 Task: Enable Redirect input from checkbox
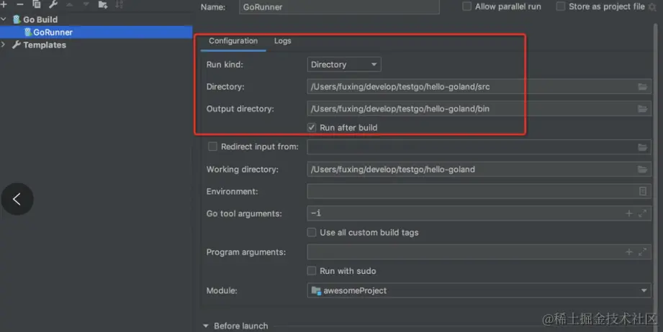(x=212, y=147)
